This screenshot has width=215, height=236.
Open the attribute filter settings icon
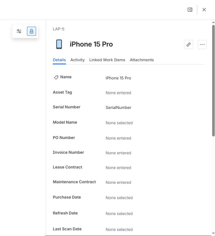tap(19, 31)
